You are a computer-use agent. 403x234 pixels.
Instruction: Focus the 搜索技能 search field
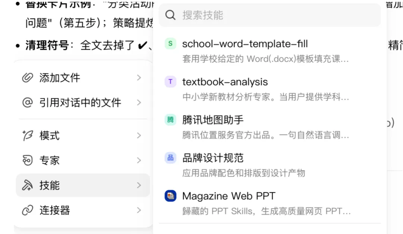pyautogui.click(x=270, y=15)
